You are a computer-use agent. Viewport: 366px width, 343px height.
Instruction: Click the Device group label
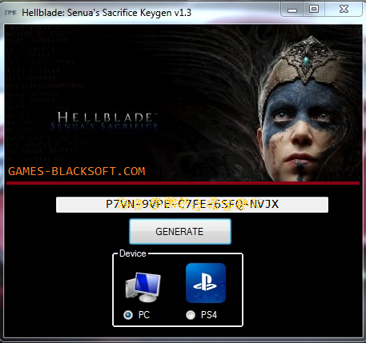tap(133, 253)
